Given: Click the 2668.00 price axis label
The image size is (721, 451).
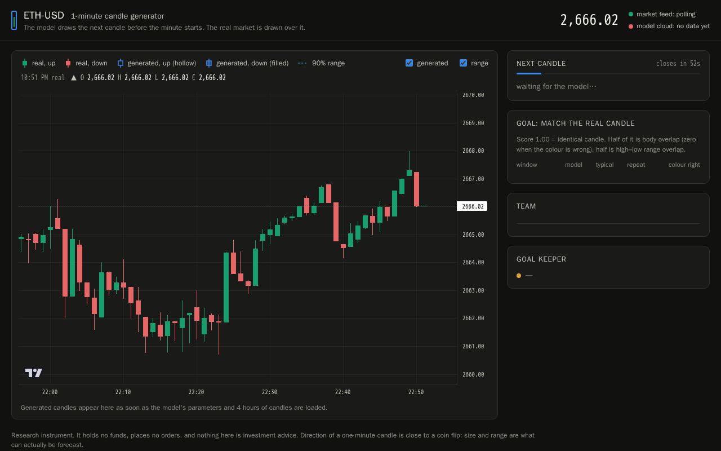Looking at the screenshot, I should (473, 151).
